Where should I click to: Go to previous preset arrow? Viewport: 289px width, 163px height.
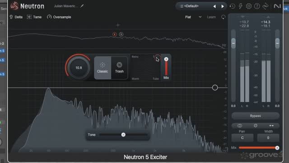(x=214, y=6)
